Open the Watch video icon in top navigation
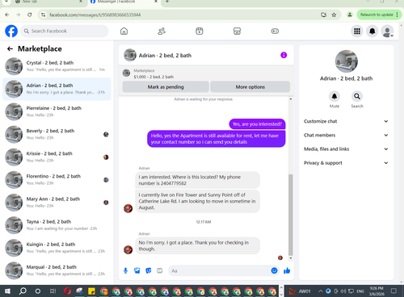The image size is (404, 297). pos(200,31)
